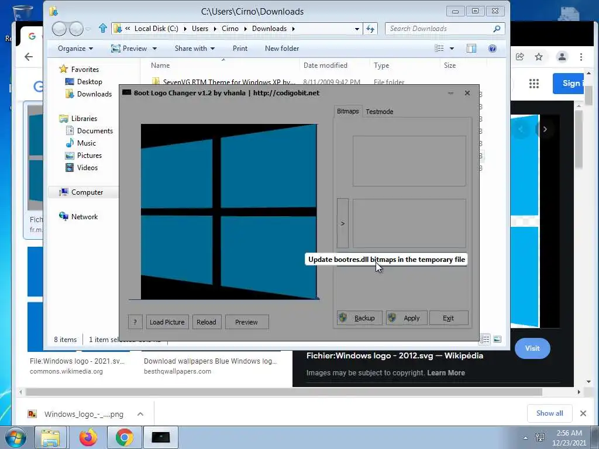
Task: Open Share with dropdown in Explorer
Action: click(194, 49)
